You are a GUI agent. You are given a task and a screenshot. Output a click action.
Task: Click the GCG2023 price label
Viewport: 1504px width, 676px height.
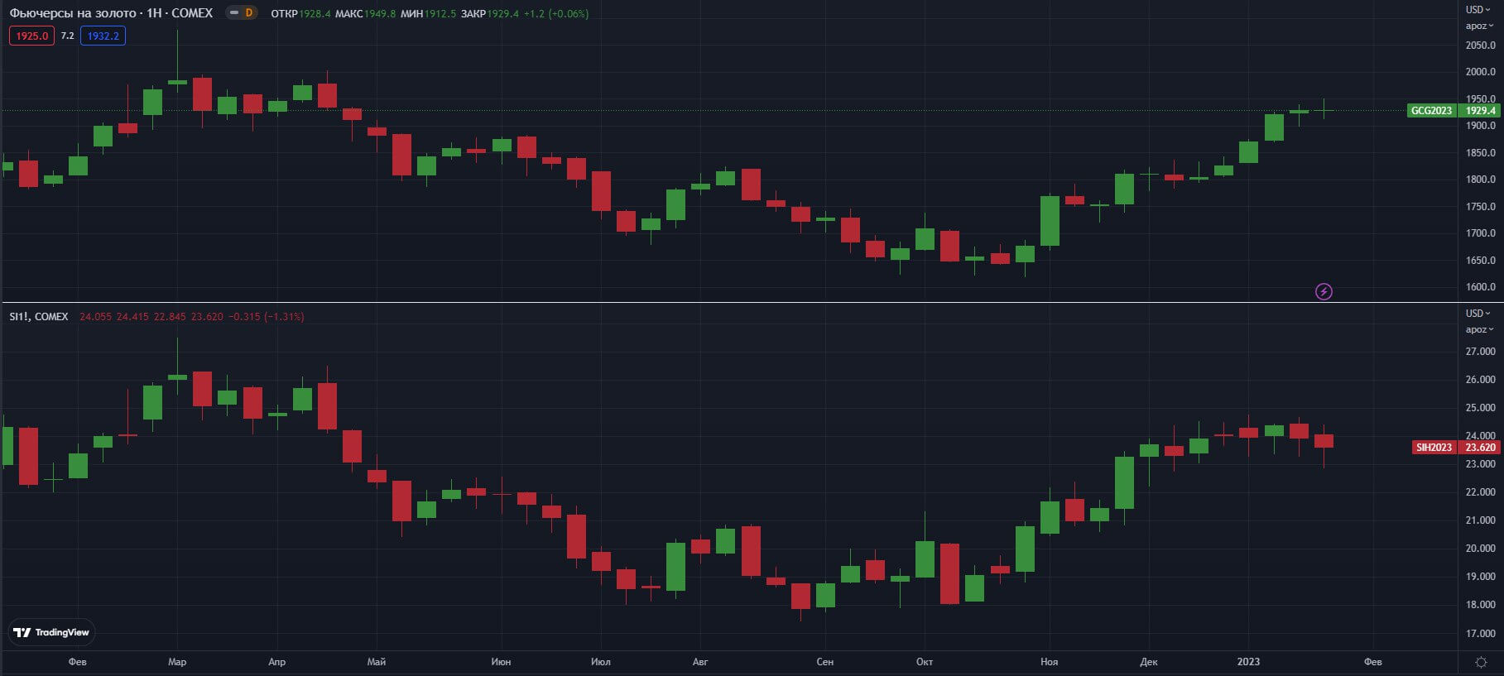[x=1431, y=111]
